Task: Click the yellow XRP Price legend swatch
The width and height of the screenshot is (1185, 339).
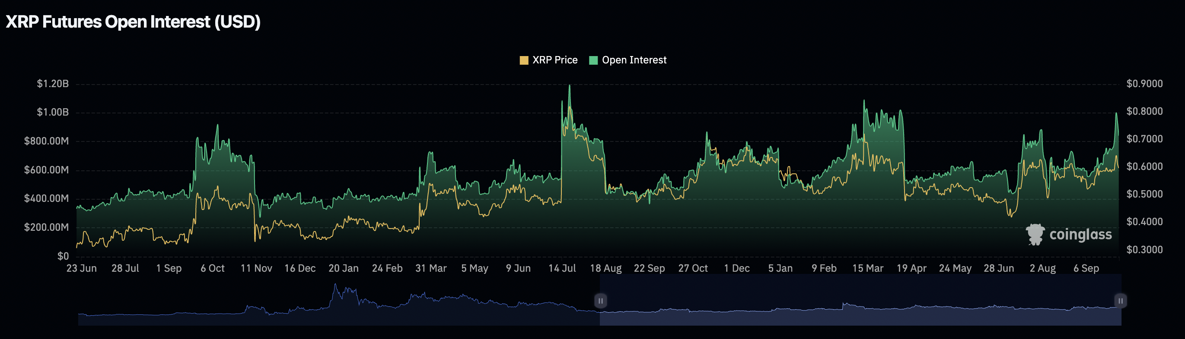Action: click(523, 60)
